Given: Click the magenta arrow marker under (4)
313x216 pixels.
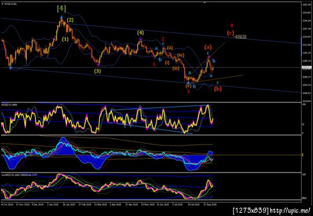Looking at the screenshot, I should pyautogui.click(x=140, y=39).
